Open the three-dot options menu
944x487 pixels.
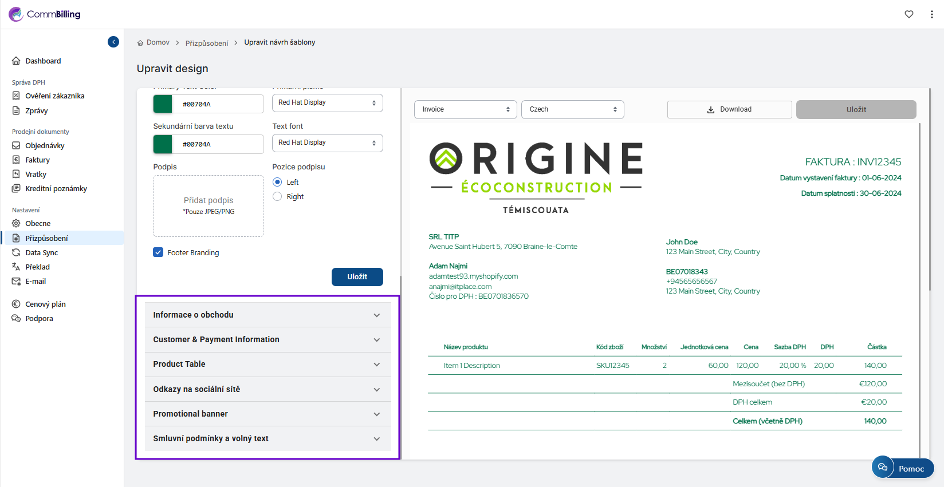pos(932,14)
